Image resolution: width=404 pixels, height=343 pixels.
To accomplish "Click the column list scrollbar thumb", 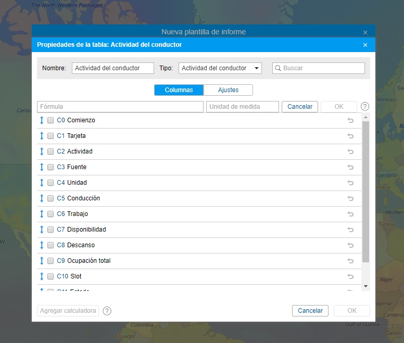I will (x=365, y=192).
